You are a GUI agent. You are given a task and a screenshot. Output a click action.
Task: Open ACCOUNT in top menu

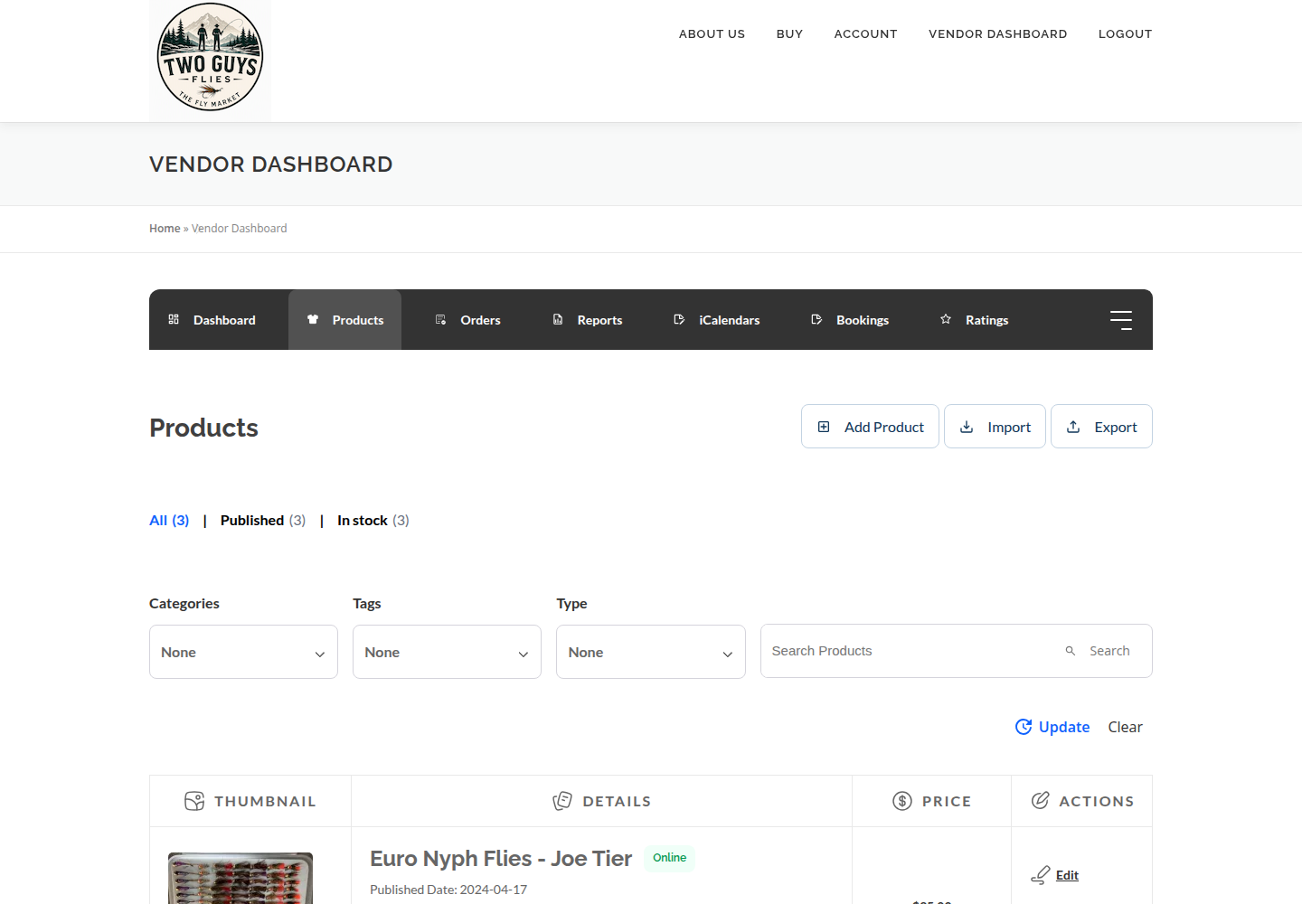(865, 33)
